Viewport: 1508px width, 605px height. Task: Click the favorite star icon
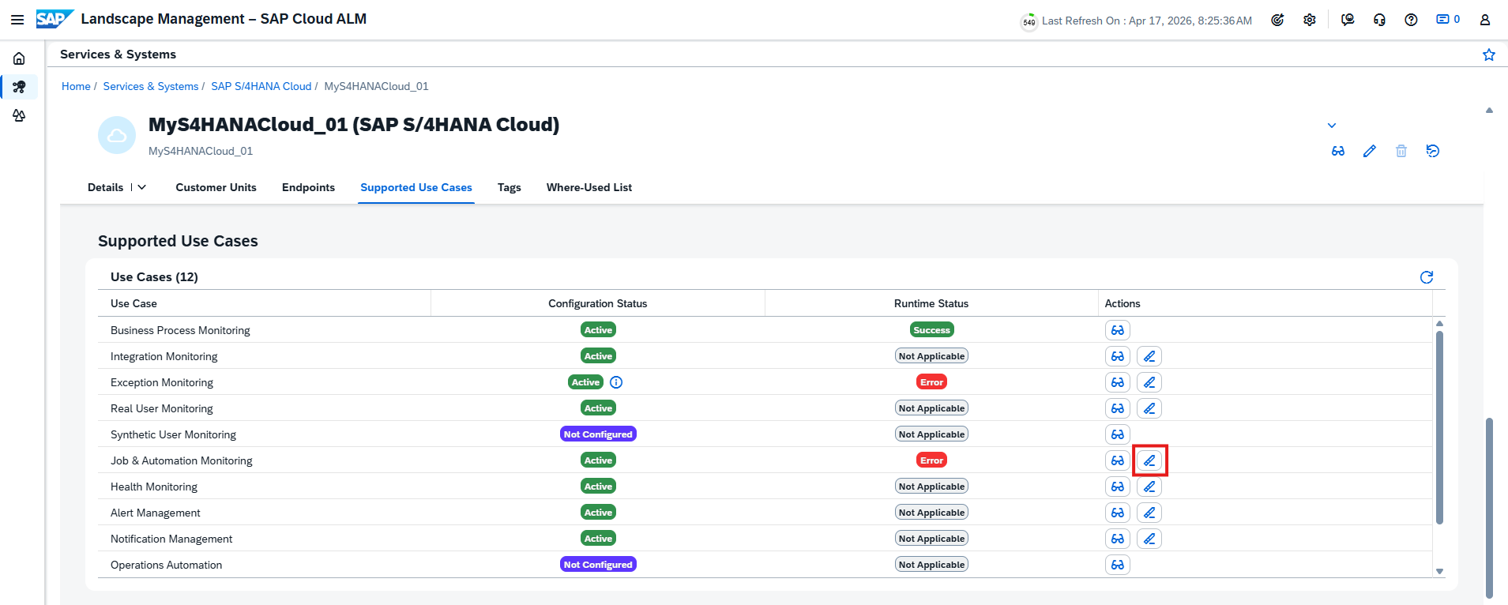coord(1488,54)
